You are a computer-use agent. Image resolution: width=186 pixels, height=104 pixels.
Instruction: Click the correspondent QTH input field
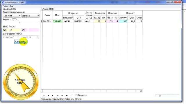click(30, 23)
